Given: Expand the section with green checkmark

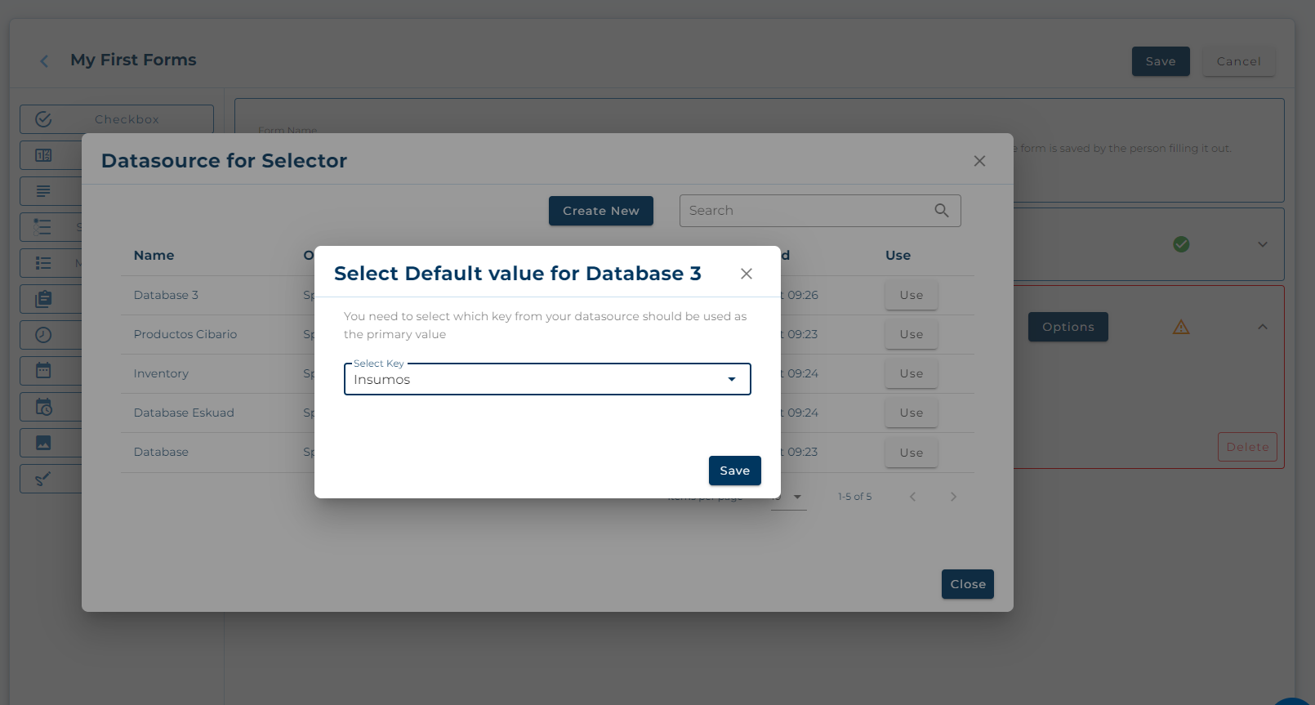Looking at the screenshot, I should tap(1262, 244).
